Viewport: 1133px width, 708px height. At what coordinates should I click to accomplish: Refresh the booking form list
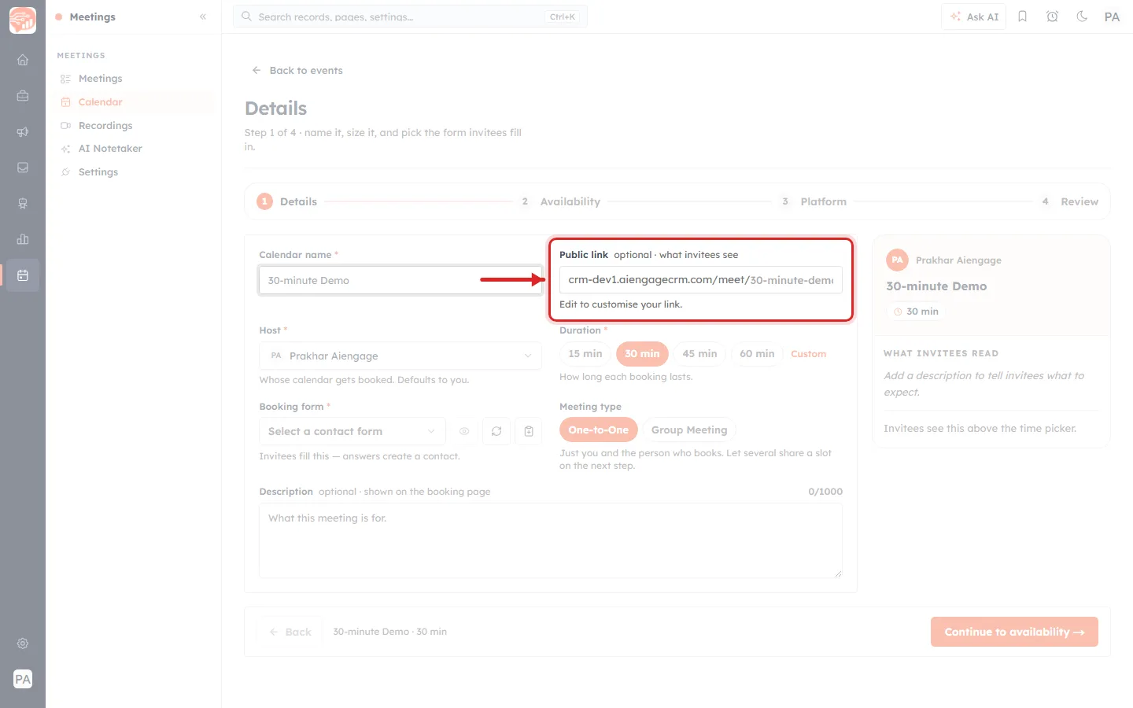coord(496,431)
